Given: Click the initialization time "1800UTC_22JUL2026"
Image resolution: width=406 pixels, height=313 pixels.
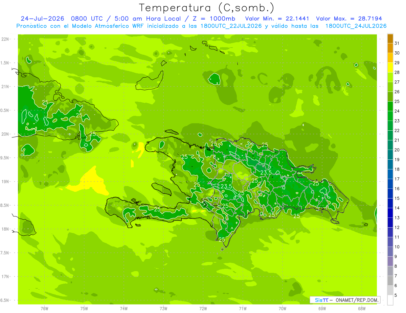Looking at the screenshot, I should click(231, 26).
